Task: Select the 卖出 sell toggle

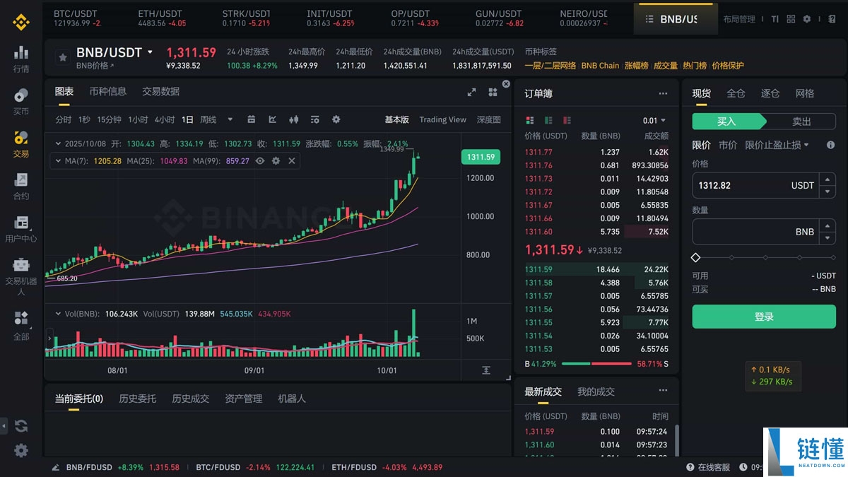Action: coord(801,122)
